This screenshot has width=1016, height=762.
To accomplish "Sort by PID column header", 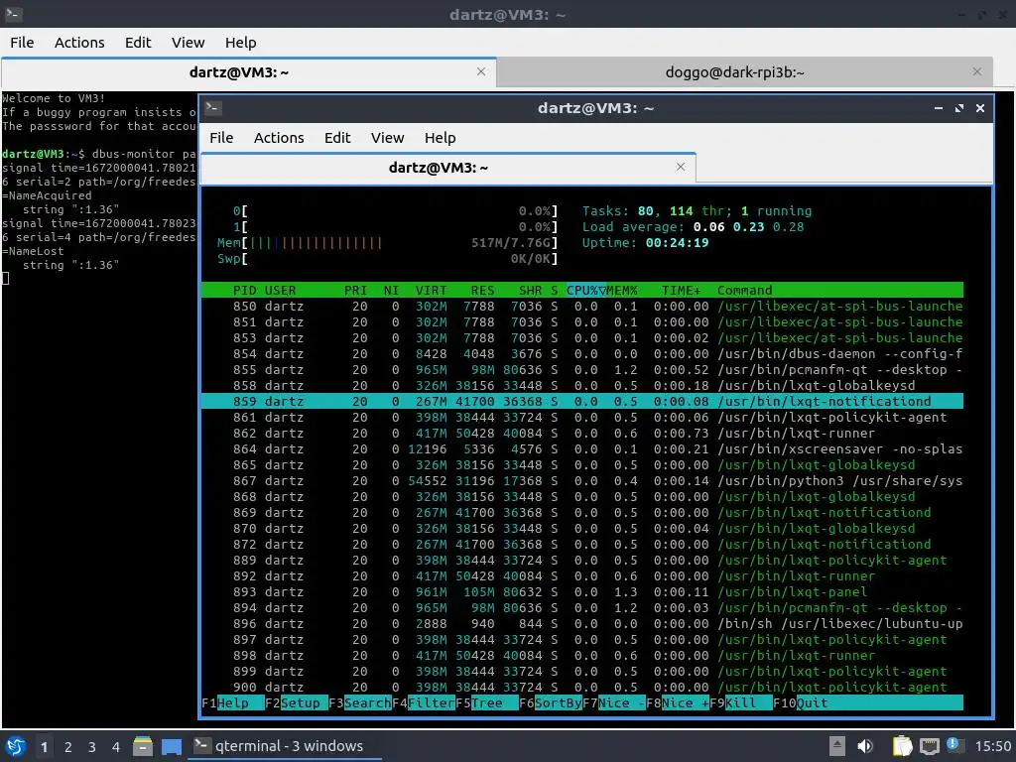I will coord(245,291).
